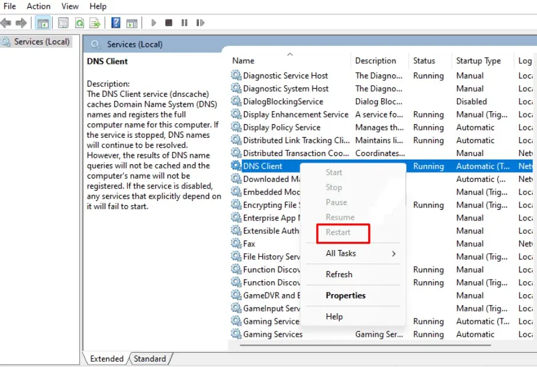The image size is (537, 367).
Task: Start the service with the play toolbar icon
Action: (153, 22)
